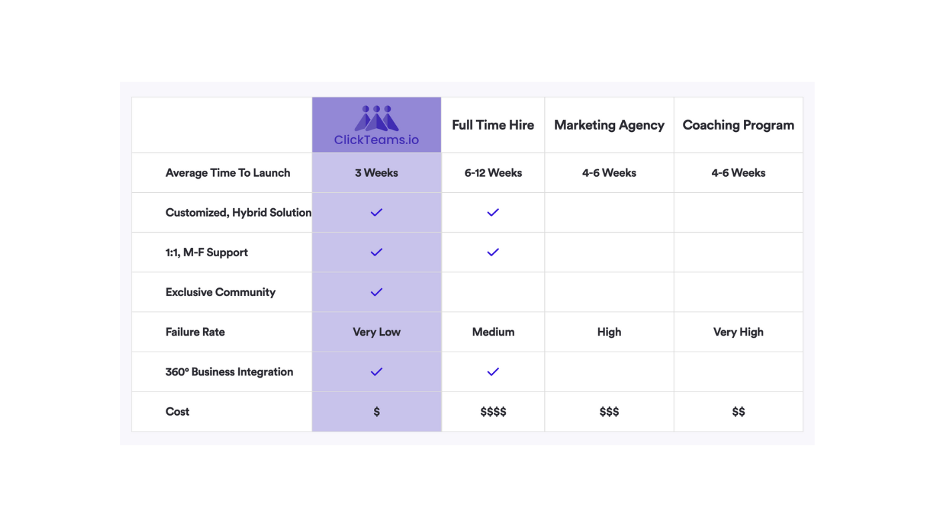Screen dimensions: 935x527
Task: Click Full Time Hire checkmark for Business Integration
Action: point(493,372)
